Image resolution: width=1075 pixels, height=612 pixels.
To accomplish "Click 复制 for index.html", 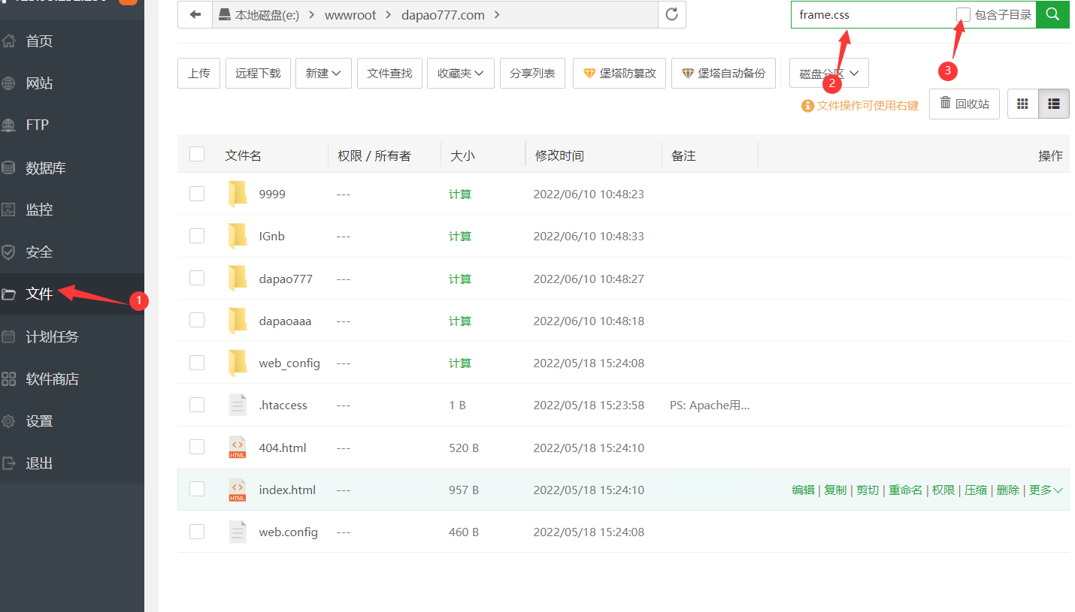I will [835, 490].
